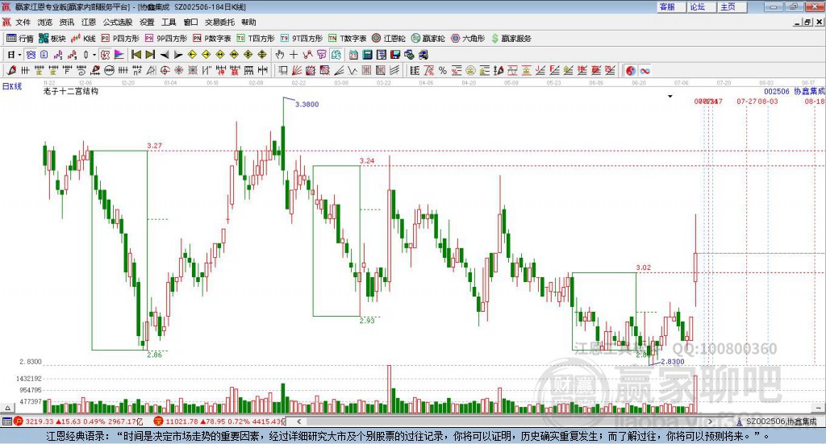Open the 浏览 menu
Screen dimensions: 826x444
coord(45,22)
